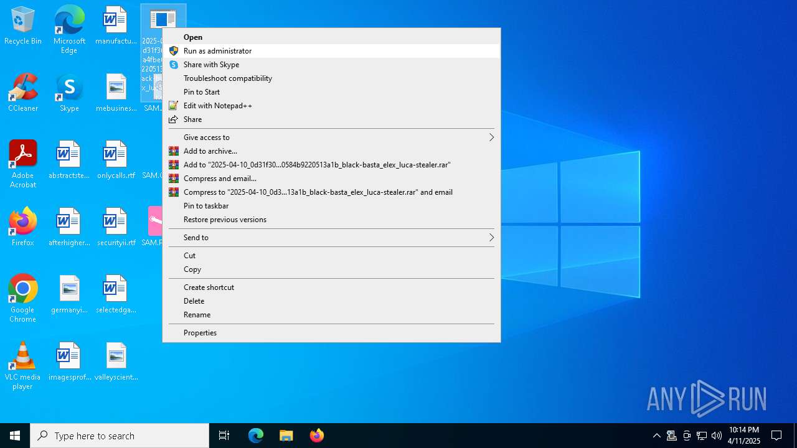The image size is (797, 448).
Task: Select the valleyscient... image file
Action: pos(116,362)
